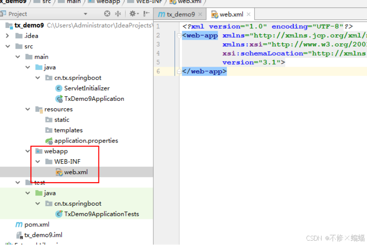The height and width of the screenshot is (245, 367).
Task: Click the webapp folder icon
Action: (39, 151)
